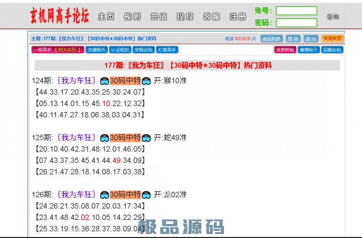
Task: Click the number row starting 07.43.37.35
Action: pos(90,160)
